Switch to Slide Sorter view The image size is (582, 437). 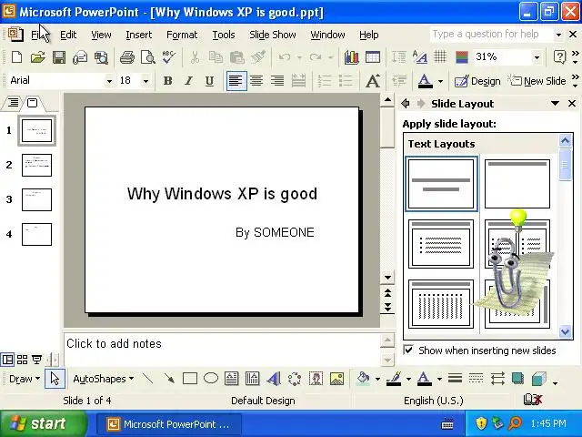click(x=22, y=360)
